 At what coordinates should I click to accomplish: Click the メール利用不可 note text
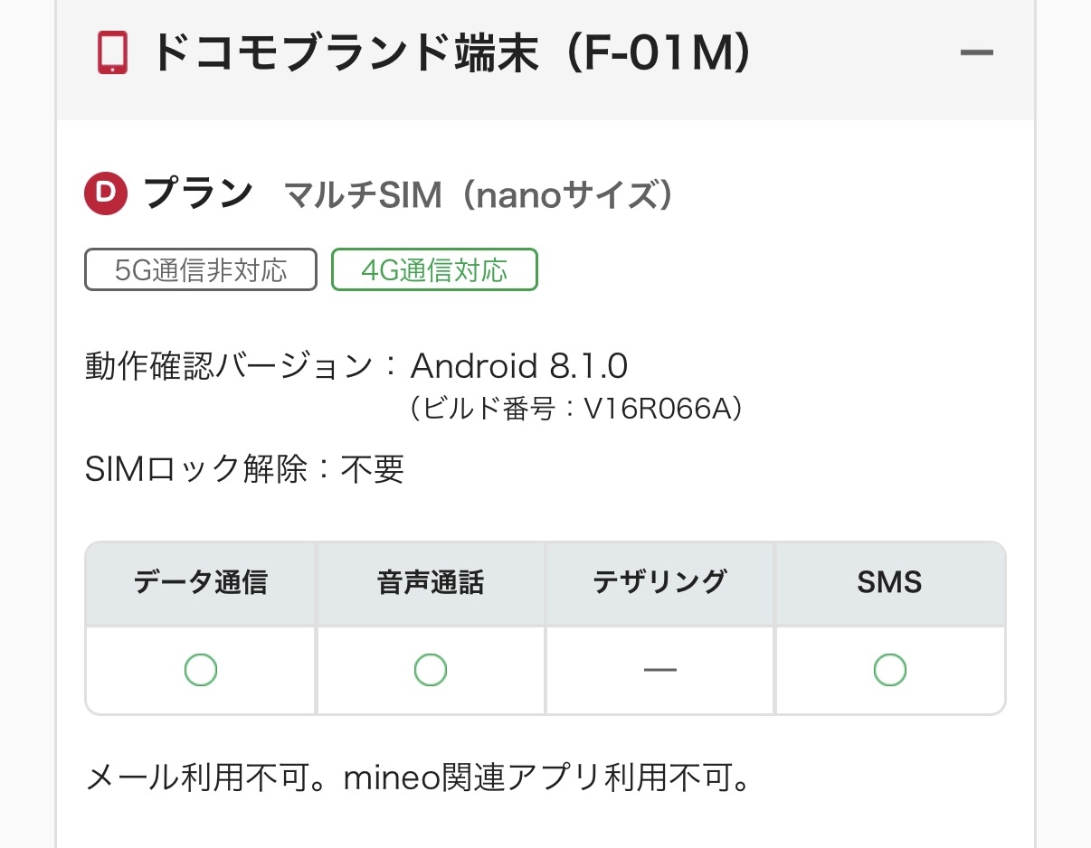pyautogui.click(x=418, y=777)
